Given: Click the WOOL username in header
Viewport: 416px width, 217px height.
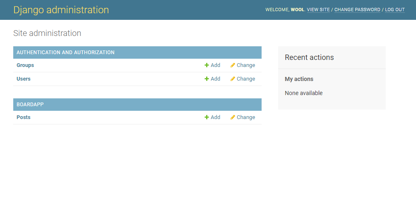Looking at the screenshot, I should pyautogui.click(x=297, y=10).
